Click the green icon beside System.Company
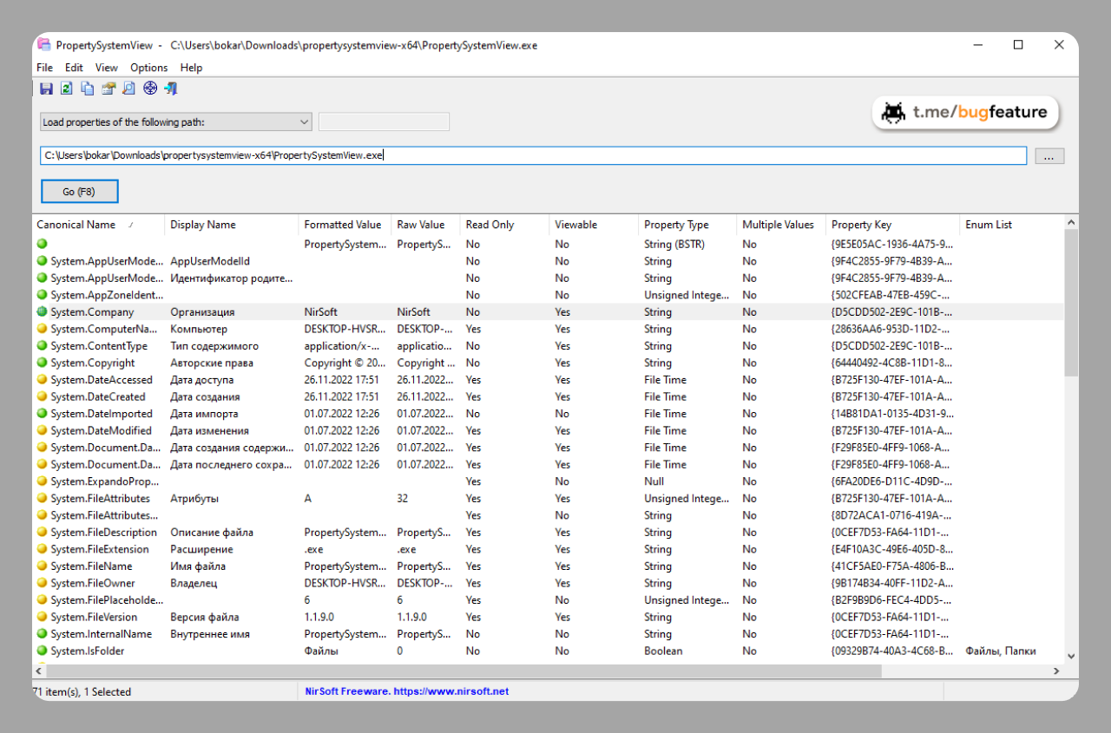1111x733 pixels. (x=42, y=312)
